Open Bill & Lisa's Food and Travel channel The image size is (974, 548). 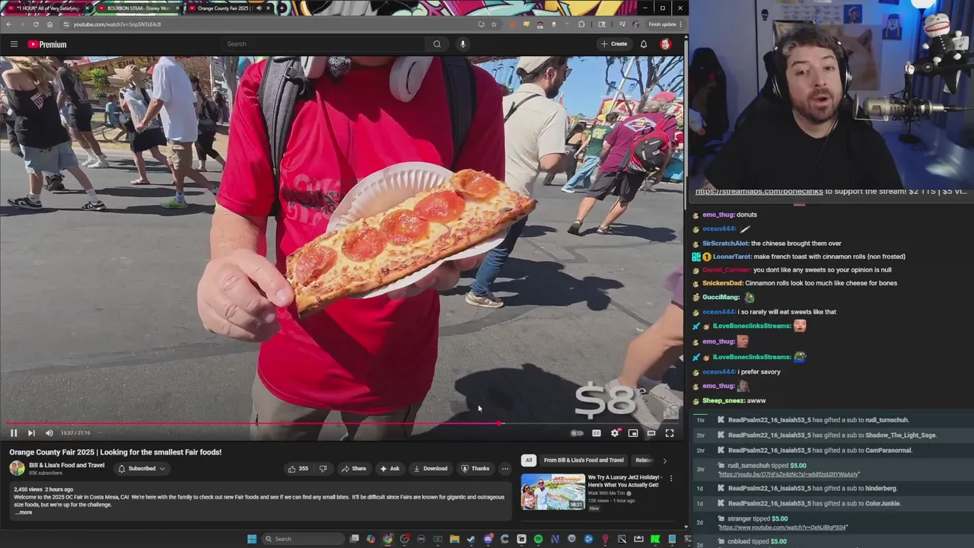[67, 465]
